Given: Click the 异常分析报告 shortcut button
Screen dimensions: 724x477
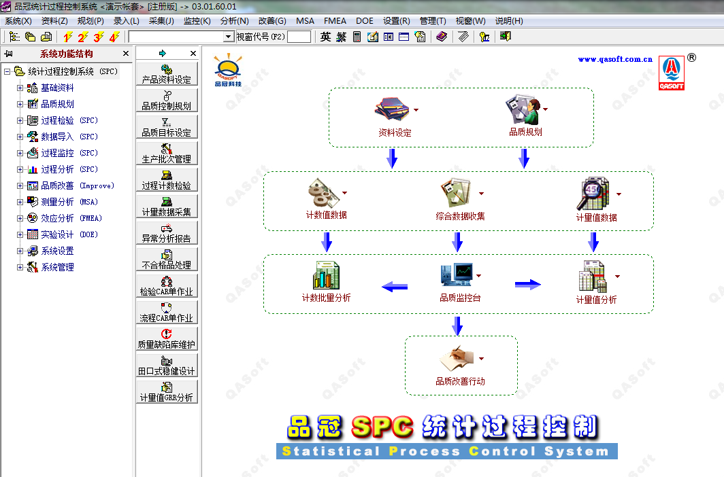Looking at the screenshot, I should pyautogui.click(x=167, y=233).
